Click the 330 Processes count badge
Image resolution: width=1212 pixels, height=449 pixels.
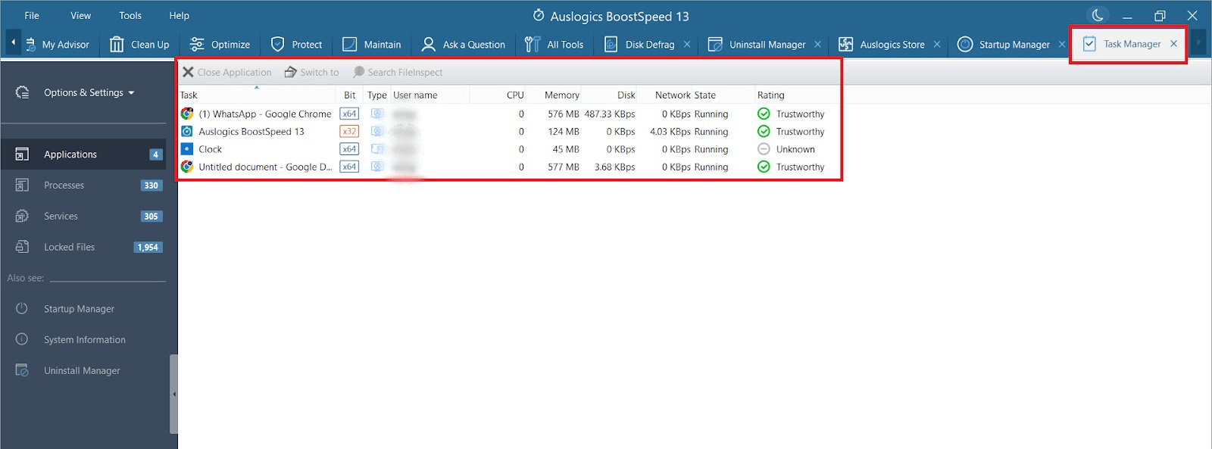tap(151, 186)
